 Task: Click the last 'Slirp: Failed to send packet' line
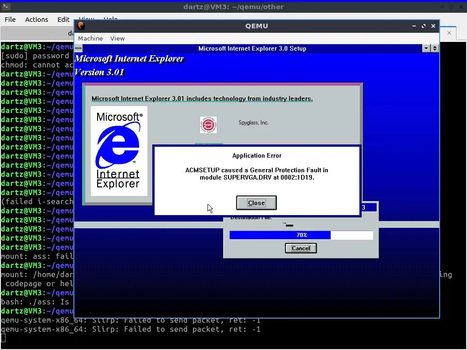131,329
